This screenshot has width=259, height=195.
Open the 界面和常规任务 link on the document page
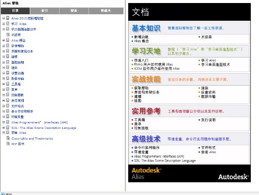click(147, 92)
